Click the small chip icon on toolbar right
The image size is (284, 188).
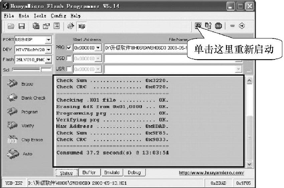pos(233,26)
